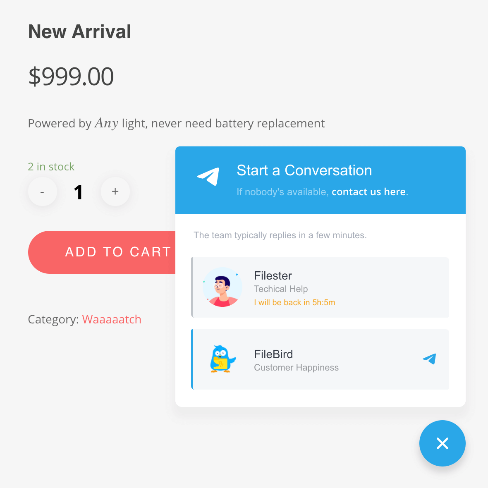Select the quantity value field showing 1
Image resolution: width=488 pixels, height=488 pixels.
pyautogui.click(x=79, y=192)
